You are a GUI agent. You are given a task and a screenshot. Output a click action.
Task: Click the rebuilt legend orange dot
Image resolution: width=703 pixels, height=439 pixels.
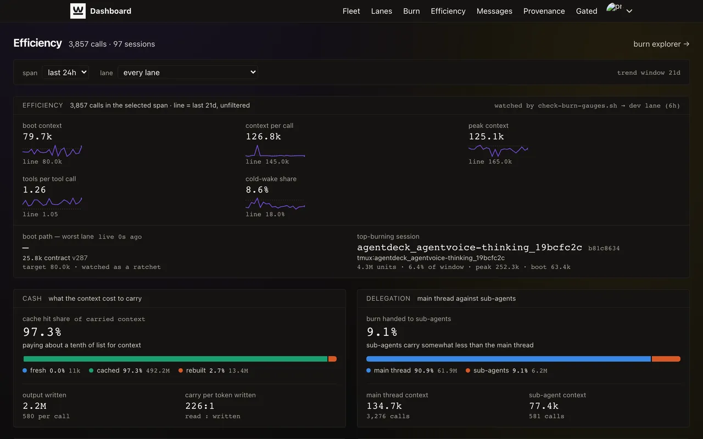(x=181, y=370)
